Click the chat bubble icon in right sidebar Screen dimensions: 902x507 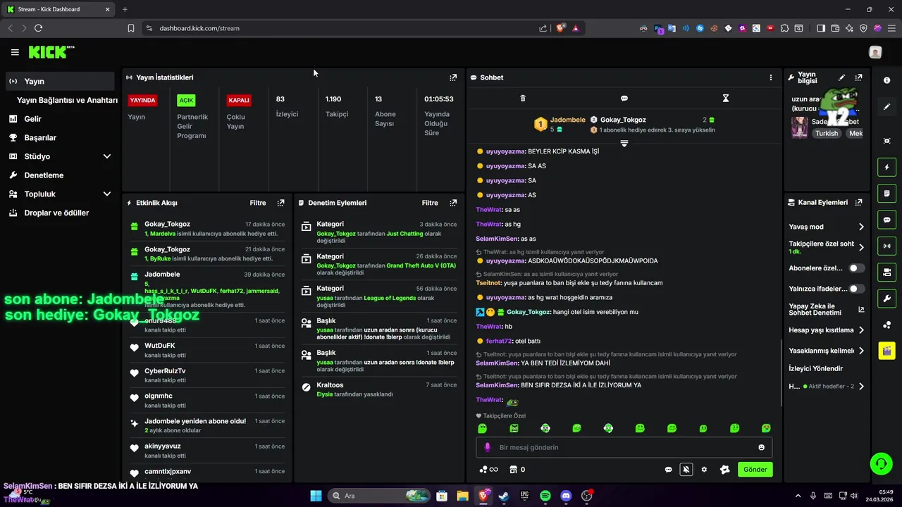(x=886, y=220)
